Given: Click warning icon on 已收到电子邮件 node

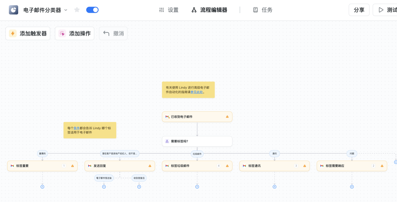Looking at the screenshot, I should click(227, 117).
